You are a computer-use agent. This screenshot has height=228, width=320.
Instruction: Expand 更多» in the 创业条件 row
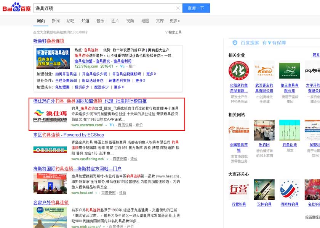pyautogui.click(x=141, y=81)
